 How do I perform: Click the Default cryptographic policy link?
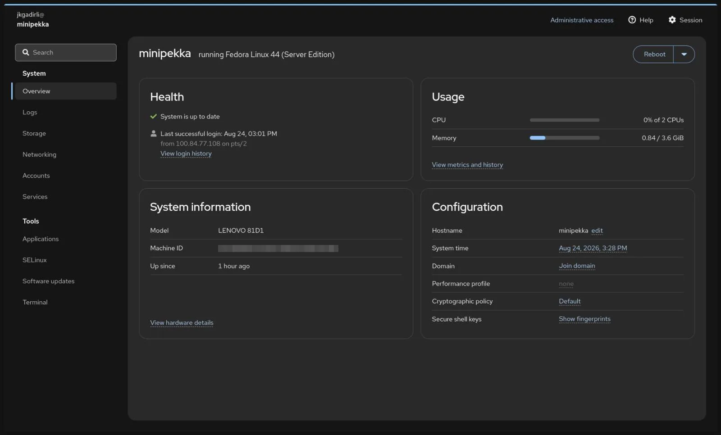(x=570, y=301)
